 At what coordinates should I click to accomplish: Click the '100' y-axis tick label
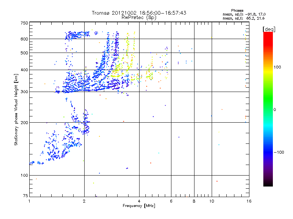[24, 176]
